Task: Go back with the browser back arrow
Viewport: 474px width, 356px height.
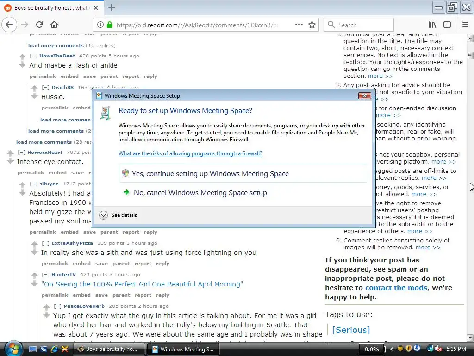Action: click(9, 25)
